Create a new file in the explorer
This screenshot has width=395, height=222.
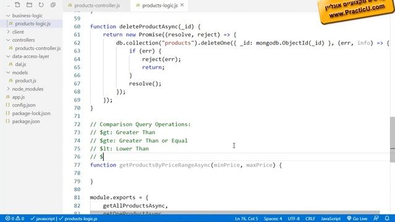(x=17, y=5)
